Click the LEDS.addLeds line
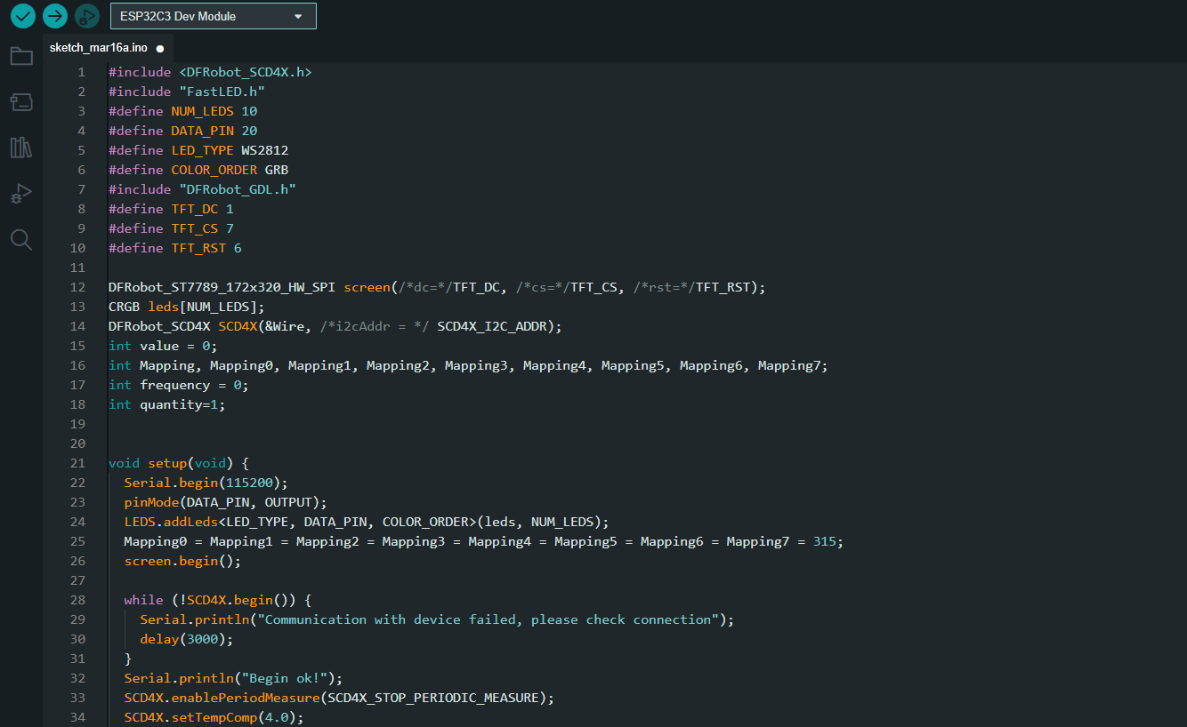Viewport: 1187px width, 727px height. pyautogui.click(x=367, y=522)
